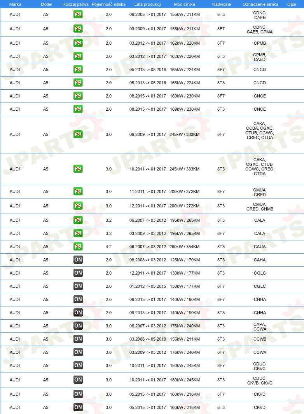304x414 pixels.
Task: Click the petrol icon in the CPMB, CAED row
Action: tap(78, 56)
